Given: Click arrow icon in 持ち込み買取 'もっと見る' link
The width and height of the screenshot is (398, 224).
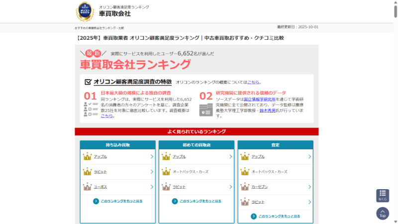Looking at the screenshot, I should [96, 201].
